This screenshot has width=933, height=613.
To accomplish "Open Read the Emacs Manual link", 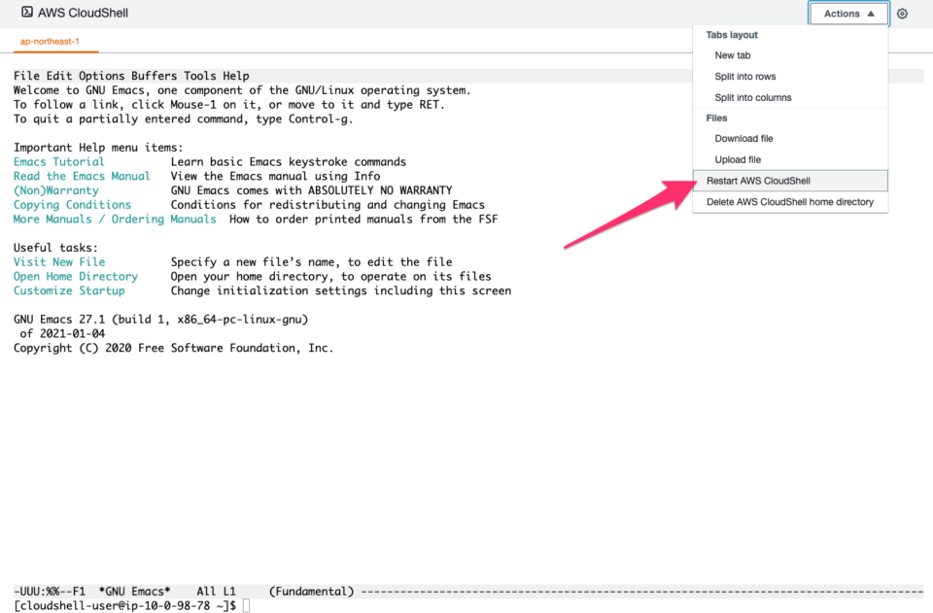I will click(82, 176).
